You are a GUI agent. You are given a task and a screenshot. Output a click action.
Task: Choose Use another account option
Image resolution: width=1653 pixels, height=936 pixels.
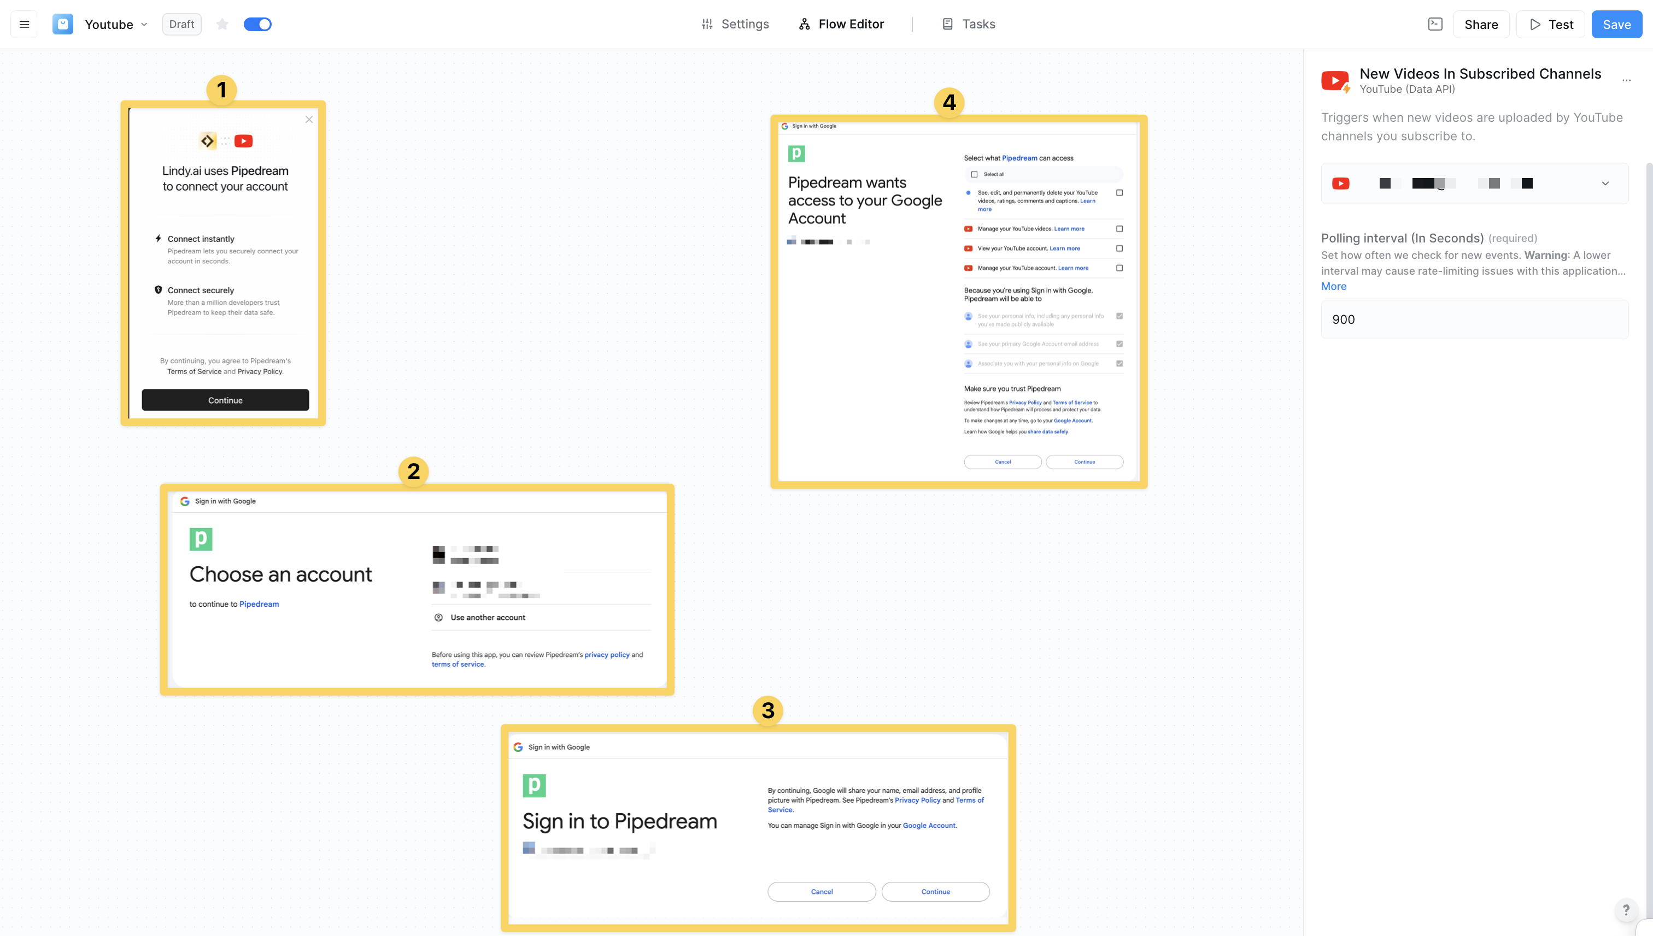pyautogui.click(x=488, y=617)
